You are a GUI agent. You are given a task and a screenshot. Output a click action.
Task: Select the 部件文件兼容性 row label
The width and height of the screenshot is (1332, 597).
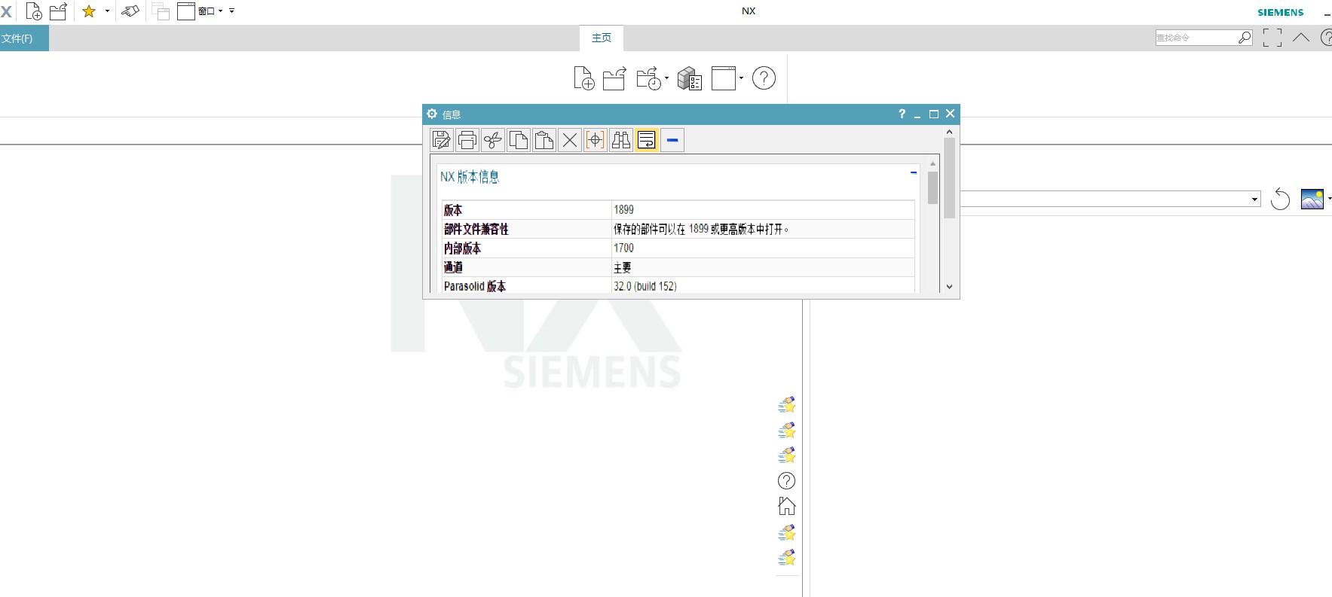(x=476, y=229)
